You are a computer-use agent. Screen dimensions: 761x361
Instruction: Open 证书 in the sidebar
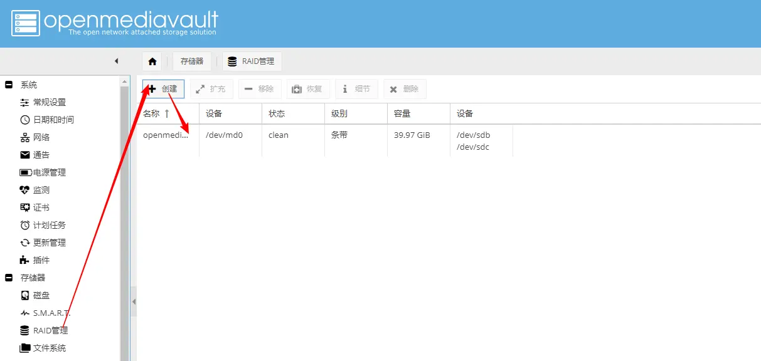coord(41,207)
